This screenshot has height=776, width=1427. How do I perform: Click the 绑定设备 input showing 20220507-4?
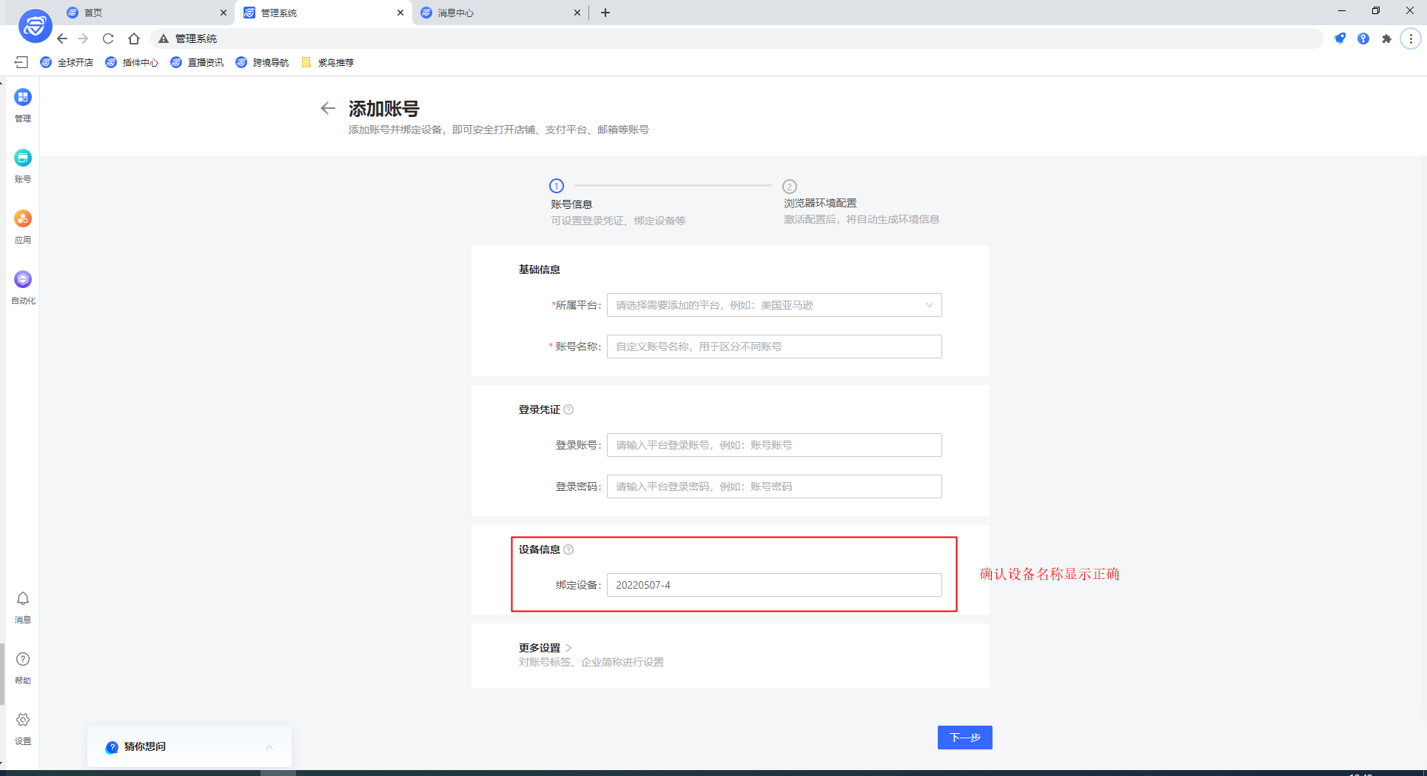tap(773, 585)
